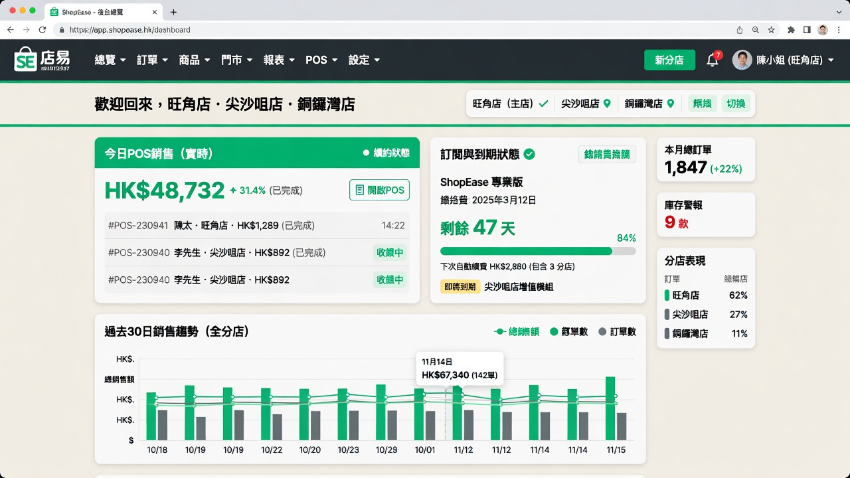The width and height of the screenshot is (850, 478).
Task: Select 尖沙咀店 branch chip
Action: click(x=586, y=104)
